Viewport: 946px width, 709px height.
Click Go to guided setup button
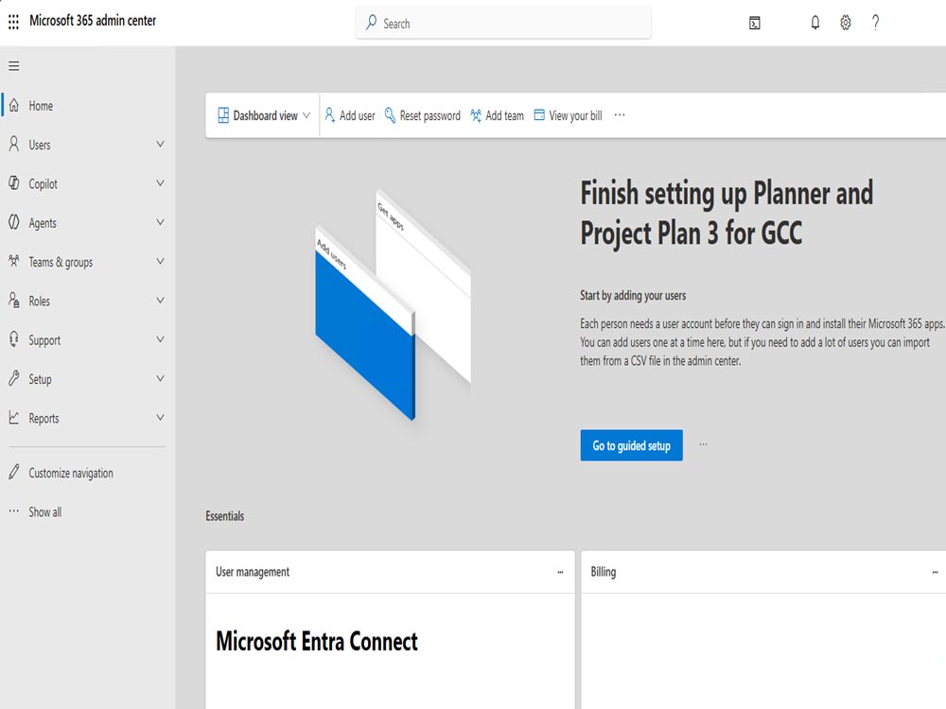631,445
